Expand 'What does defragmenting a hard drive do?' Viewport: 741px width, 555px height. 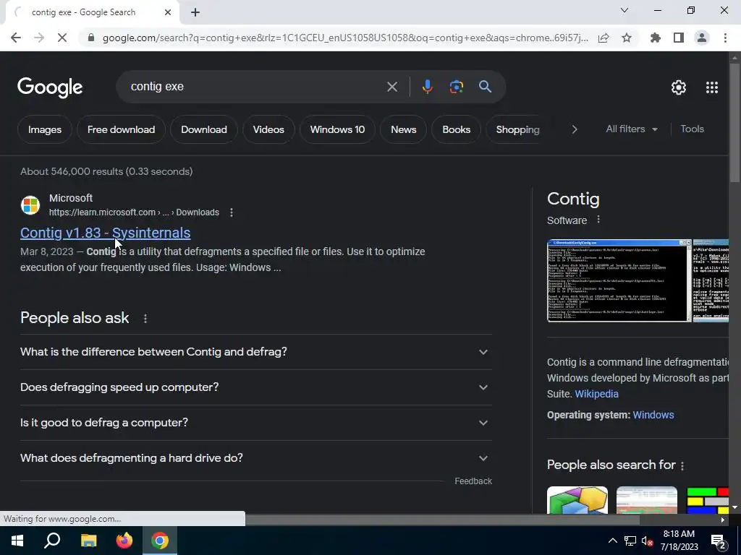[255, 458]
